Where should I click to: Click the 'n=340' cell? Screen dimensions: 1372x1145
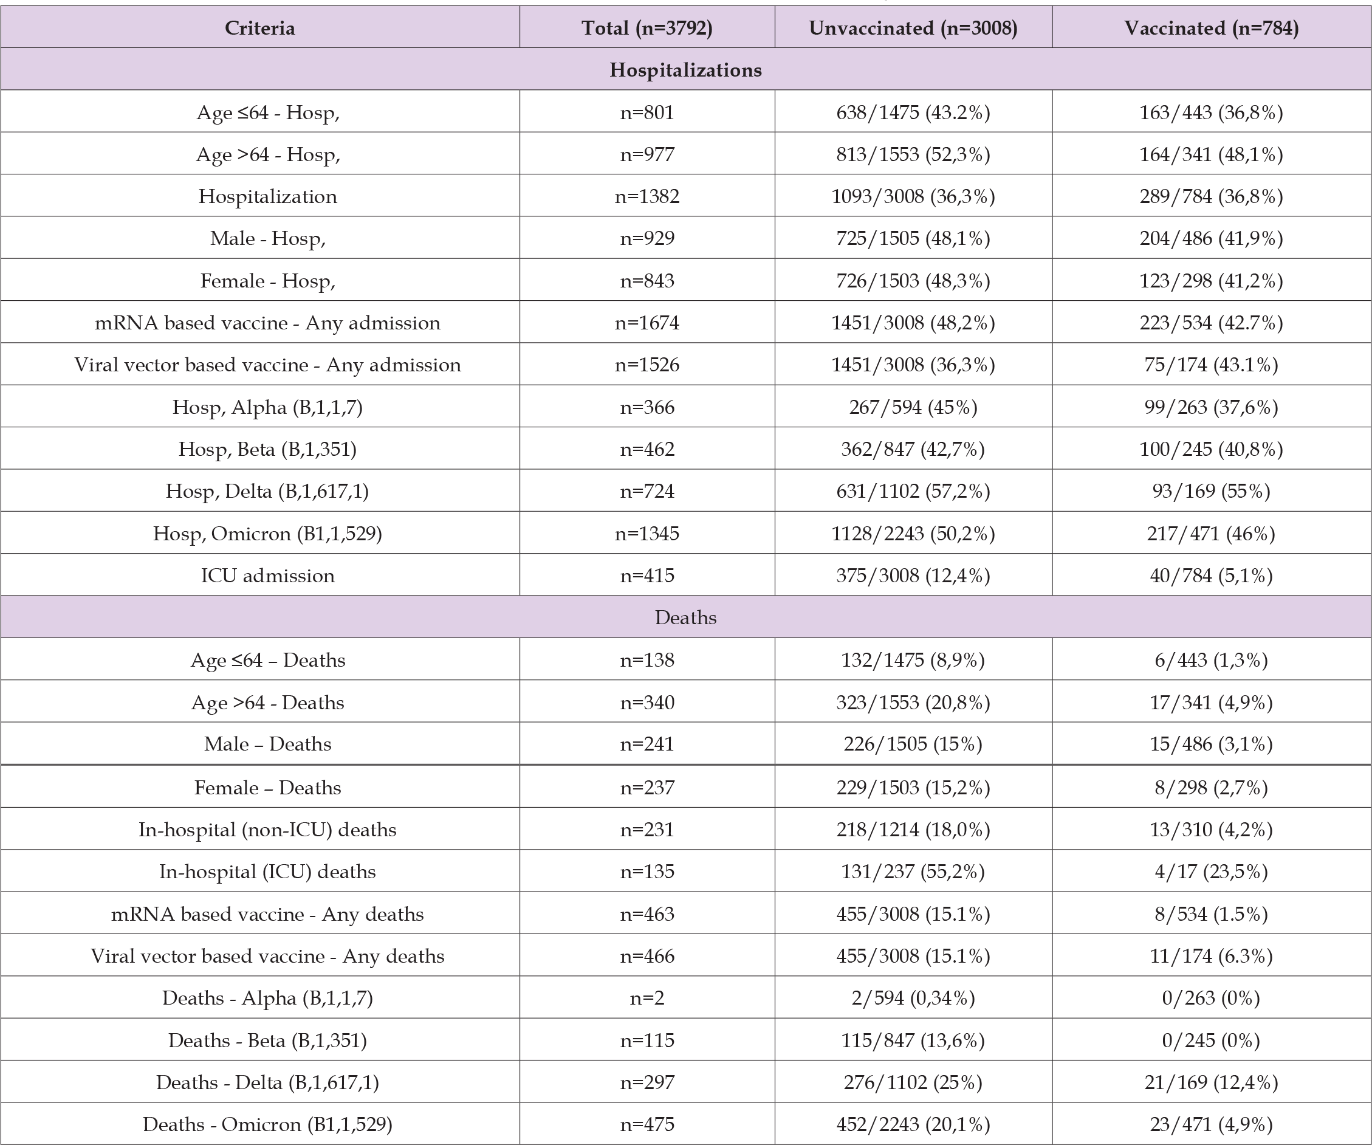647,703
